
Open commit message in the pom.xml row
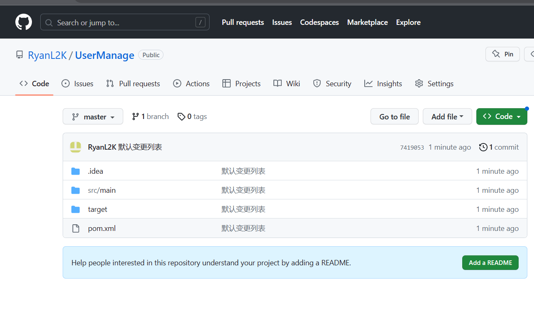pyautogui.click(x=244, y=228)
